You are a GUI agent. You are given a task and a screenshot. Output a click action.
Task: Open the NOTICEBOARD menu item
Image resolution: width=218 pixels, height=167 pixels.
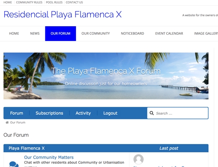[132, 33]
